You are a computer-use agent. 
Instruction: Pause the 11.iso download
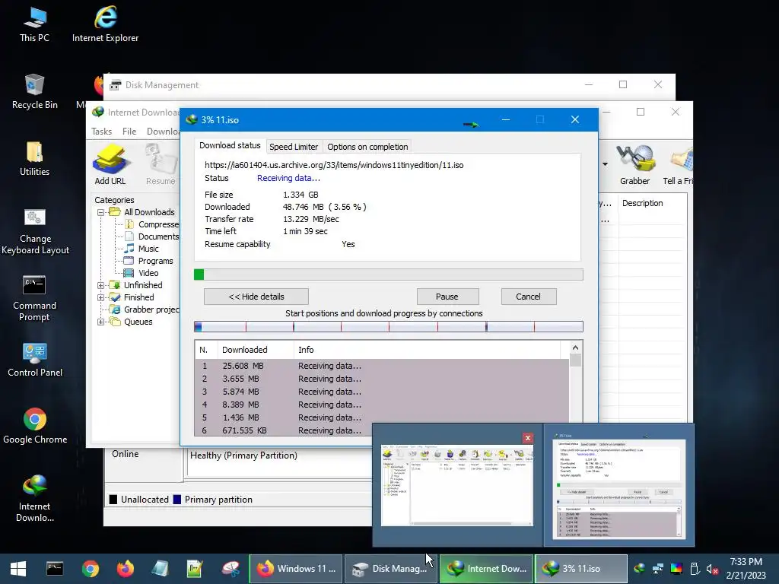coord(447,297)
